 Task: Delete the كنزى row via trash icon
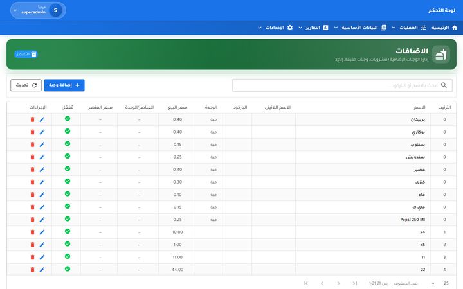33,182
